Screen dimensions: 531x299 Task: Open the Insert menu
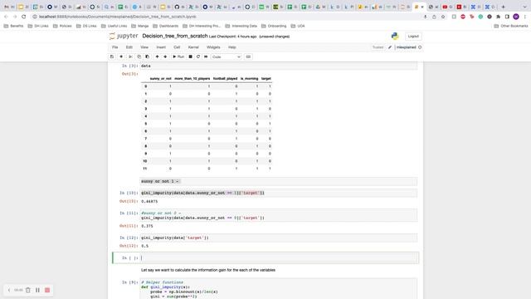(x=161, y=47)
